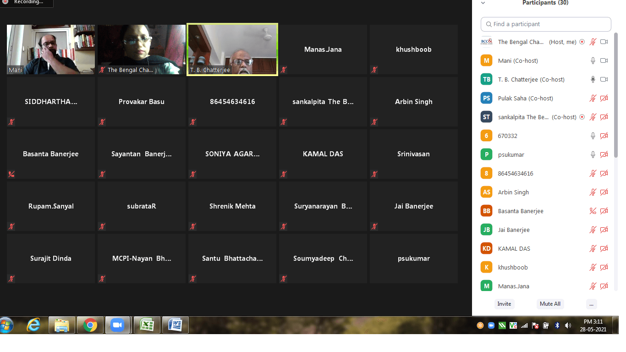Viewport: 626px width, 352px height.
Task: Click the JB avatar for Jai Banerjee
Action: coord(486,230)
